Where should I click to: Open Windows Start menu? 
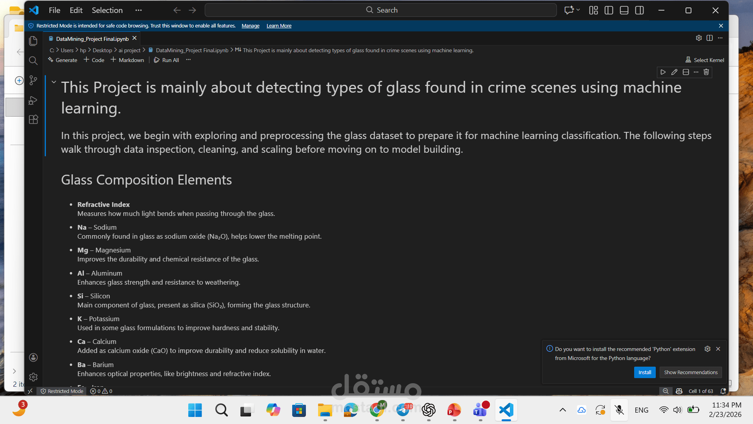tap(195, 410)
